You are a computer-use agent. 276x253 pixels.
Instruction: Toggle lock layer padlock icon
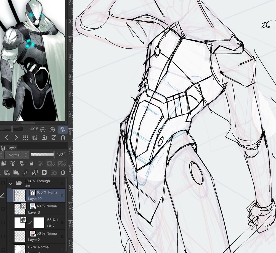(31, 163)
